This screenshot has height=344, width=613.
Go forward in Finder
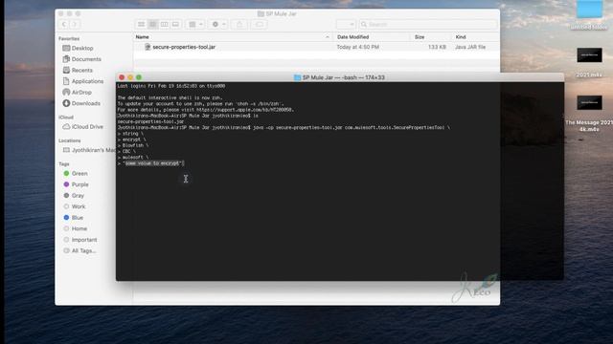click(75, 24)
